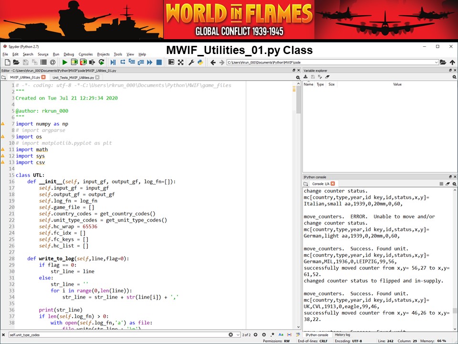This screenshot has height=344, width=458.
Task: Step into the function in debugger
Action: (x=132, y=62)
